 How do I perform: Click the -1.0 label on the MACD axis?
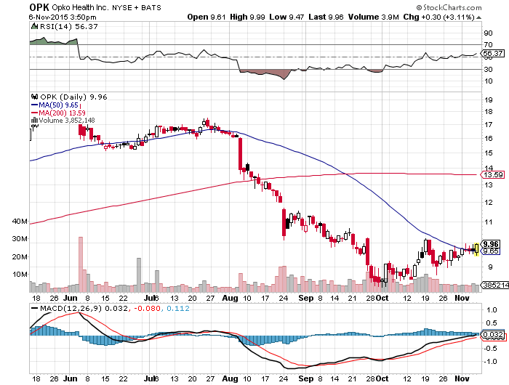(x=490, y=361)
